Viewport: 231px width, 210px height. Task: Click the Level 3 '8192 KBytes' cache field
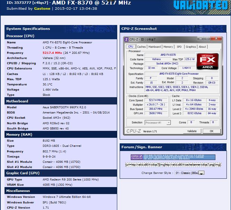[194, 113]
